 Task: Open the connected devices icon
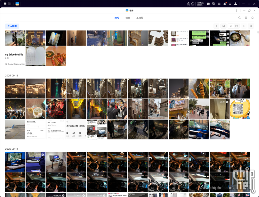214,4
